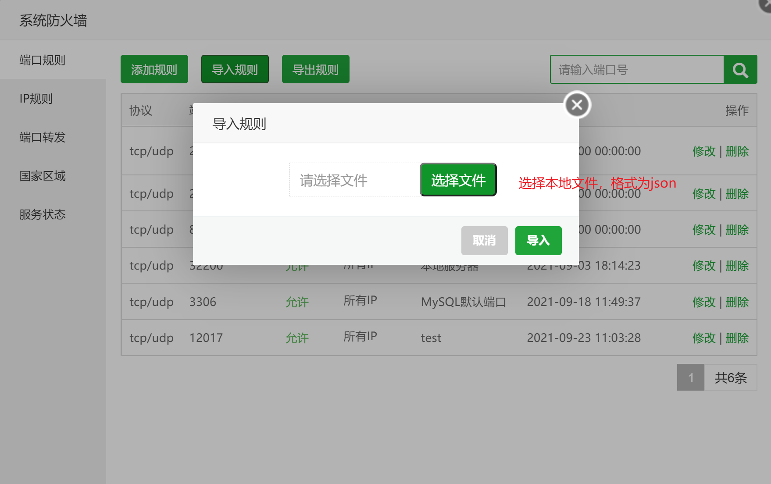Screen dimensions: 771x484
Task: Click 删除 for port 3306 row
Action: click(737, 302)
